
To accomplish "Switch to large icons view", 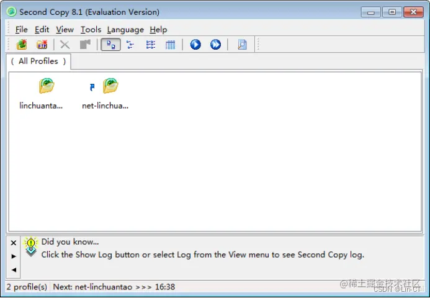I will [x=110, y=45].
